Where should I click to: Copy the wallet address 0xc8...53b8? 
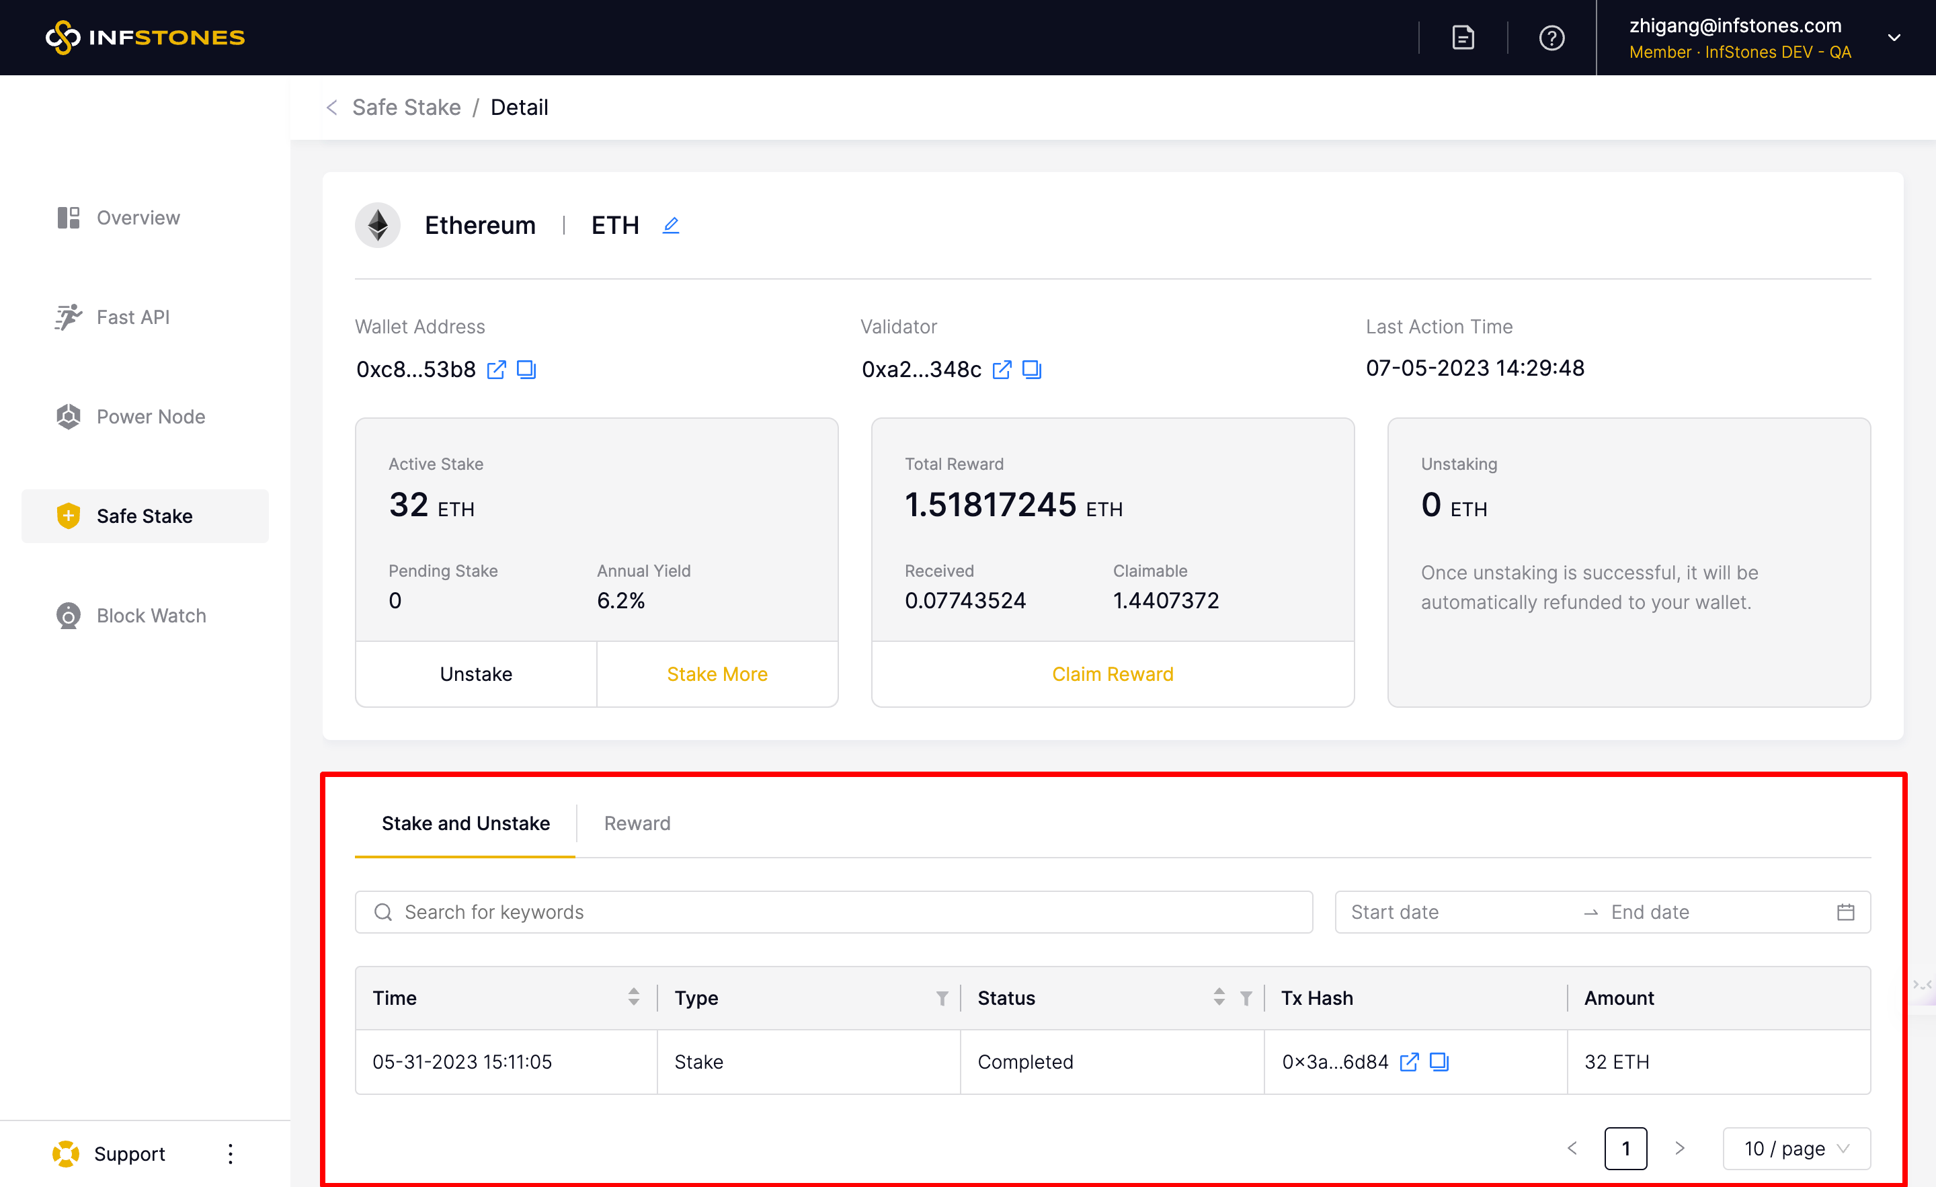click(526, 369)
